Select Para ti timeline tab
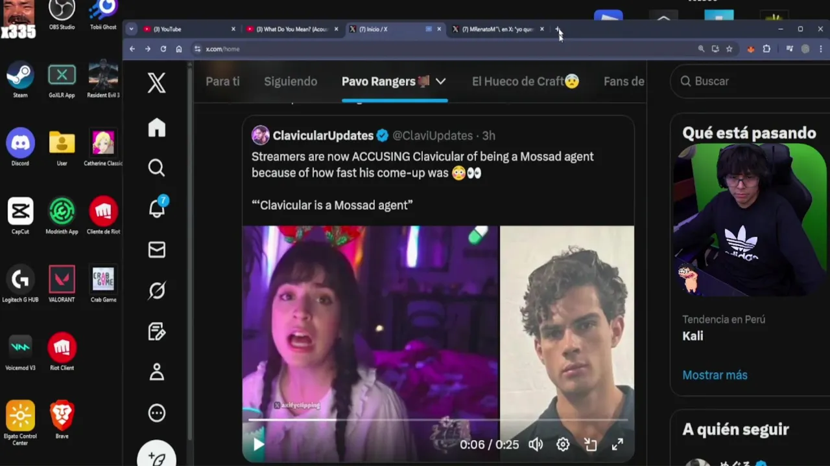The height and width of the screenshot is (466, 830). [x=222, y=82]
